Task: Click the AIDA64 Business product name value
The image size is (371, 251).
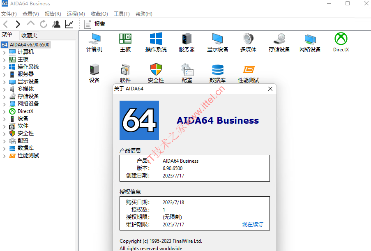Action: [180, 161]
